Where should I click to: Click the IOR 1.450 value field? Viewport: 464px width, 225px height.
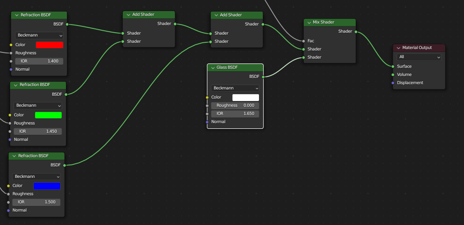[x=38, y=132]
